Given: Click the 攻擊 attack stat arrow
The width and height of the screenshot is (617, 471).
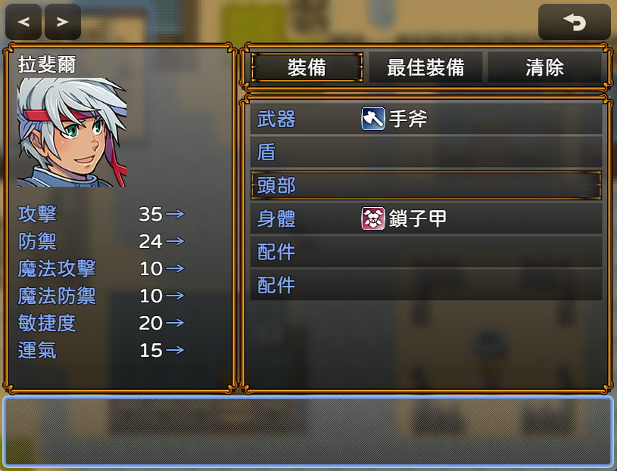Looking at the screenshot, I should coord(175,214).
